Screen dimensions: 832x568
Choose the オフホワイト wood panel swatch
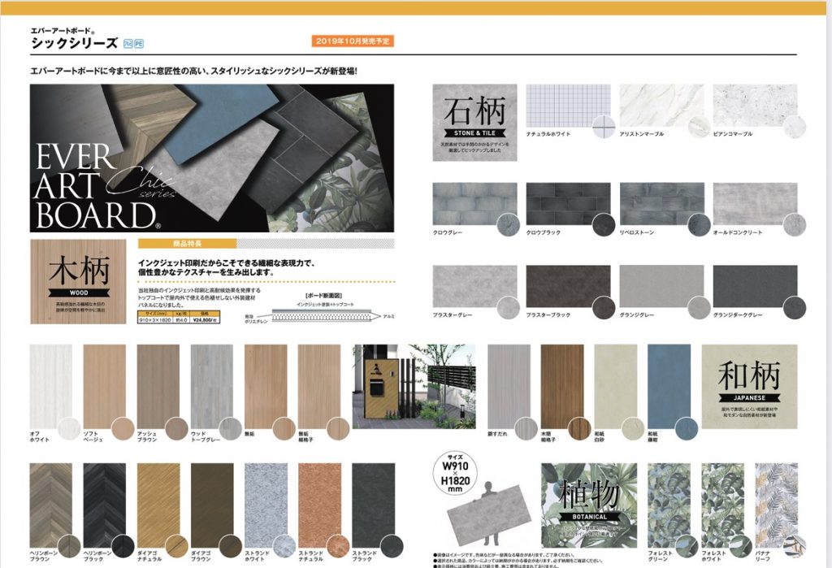pyautogui.click(x=51, y=387)
